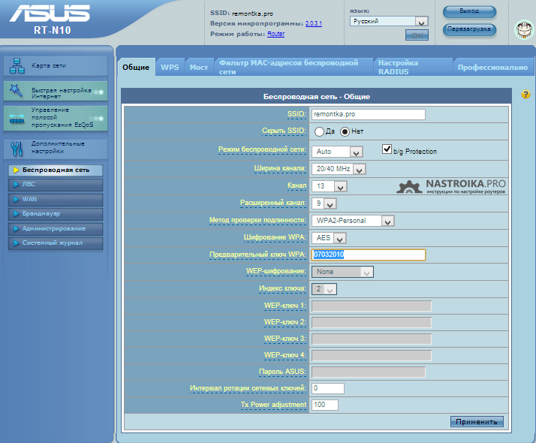Open the network map icon
This screenshot has width=536, height=443.
click(17, 65)
